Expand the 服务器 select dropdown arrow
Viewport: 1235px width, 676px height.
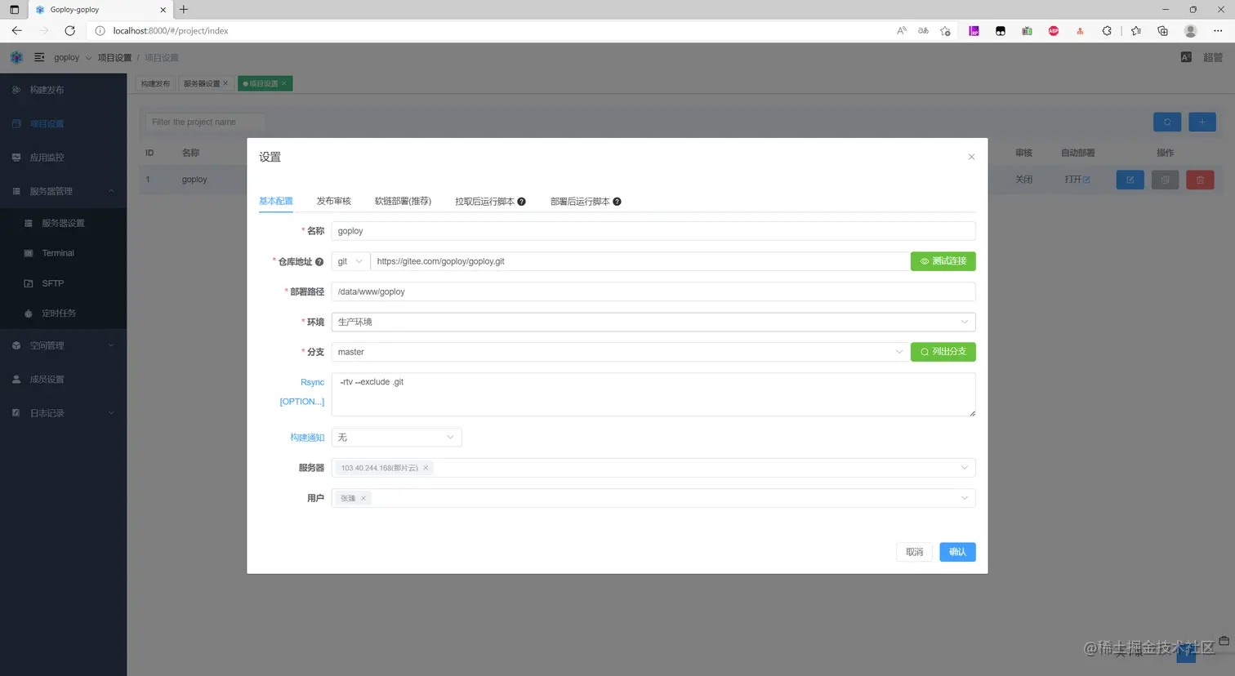[x=964, y=468]
